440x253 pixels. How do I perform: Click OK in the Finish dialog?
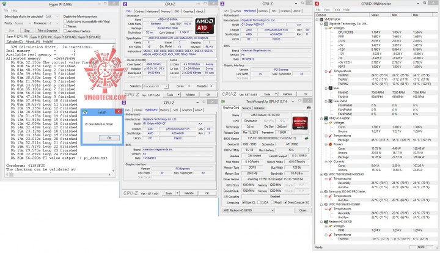pos(109,138)
